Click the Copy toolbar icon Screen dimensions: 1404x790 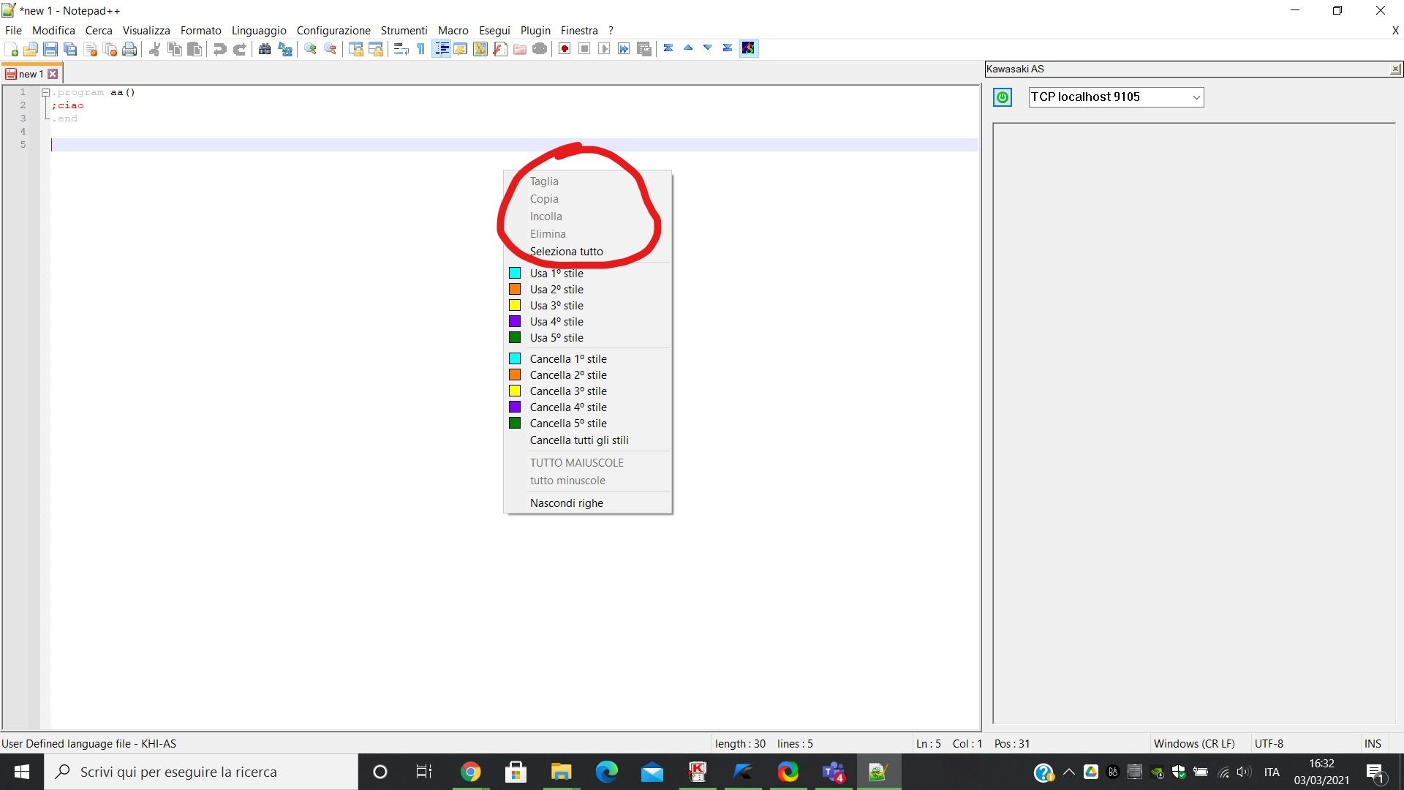point(174,49)
